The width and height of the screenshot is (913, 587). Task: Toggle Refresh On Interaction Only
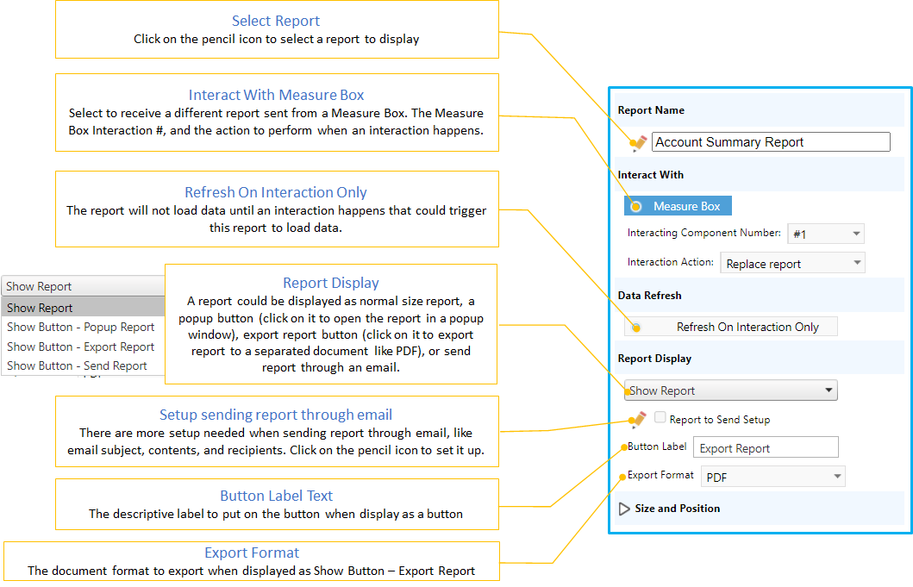(x=730, y=327)
